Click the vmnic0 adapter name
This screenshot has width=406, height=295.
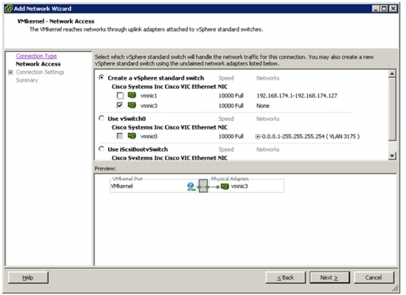pos(149,136)
